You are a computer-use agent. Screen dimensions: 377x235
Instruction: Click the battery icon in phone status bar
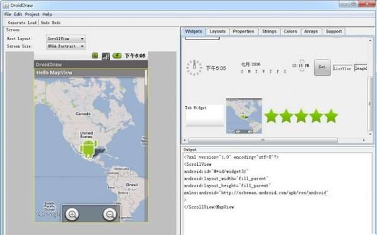pyautogui.click(x=117, y=56)
